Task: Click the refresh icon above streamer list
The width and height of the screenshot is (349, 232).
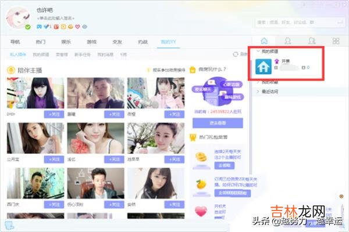Action: point(236,54)
